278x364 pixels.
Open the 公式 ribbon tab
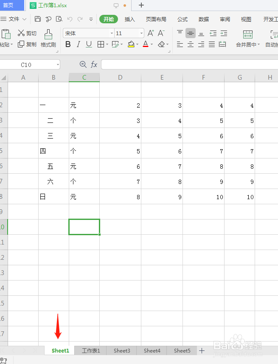click(183, 19)
